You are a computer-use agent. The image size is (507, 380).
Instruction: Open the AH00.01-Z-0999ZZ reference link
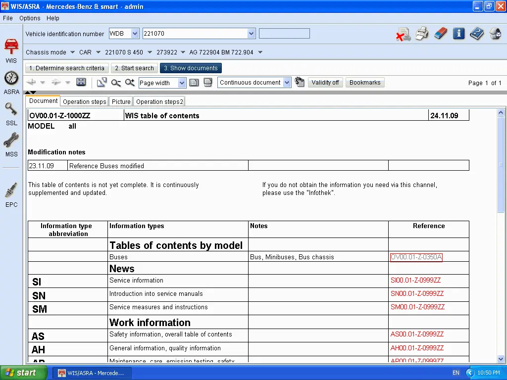pos(417,348)
